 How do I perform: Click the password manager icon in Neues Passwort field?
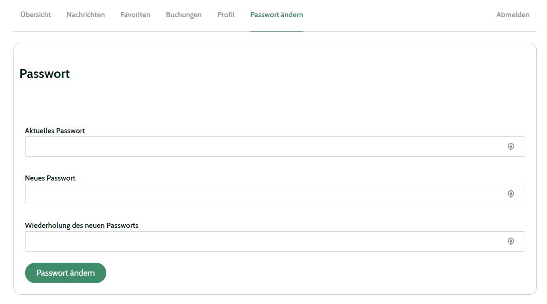tap(510, 194)
